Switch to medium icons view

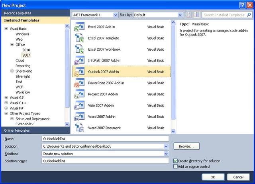(x=196, y=15)
